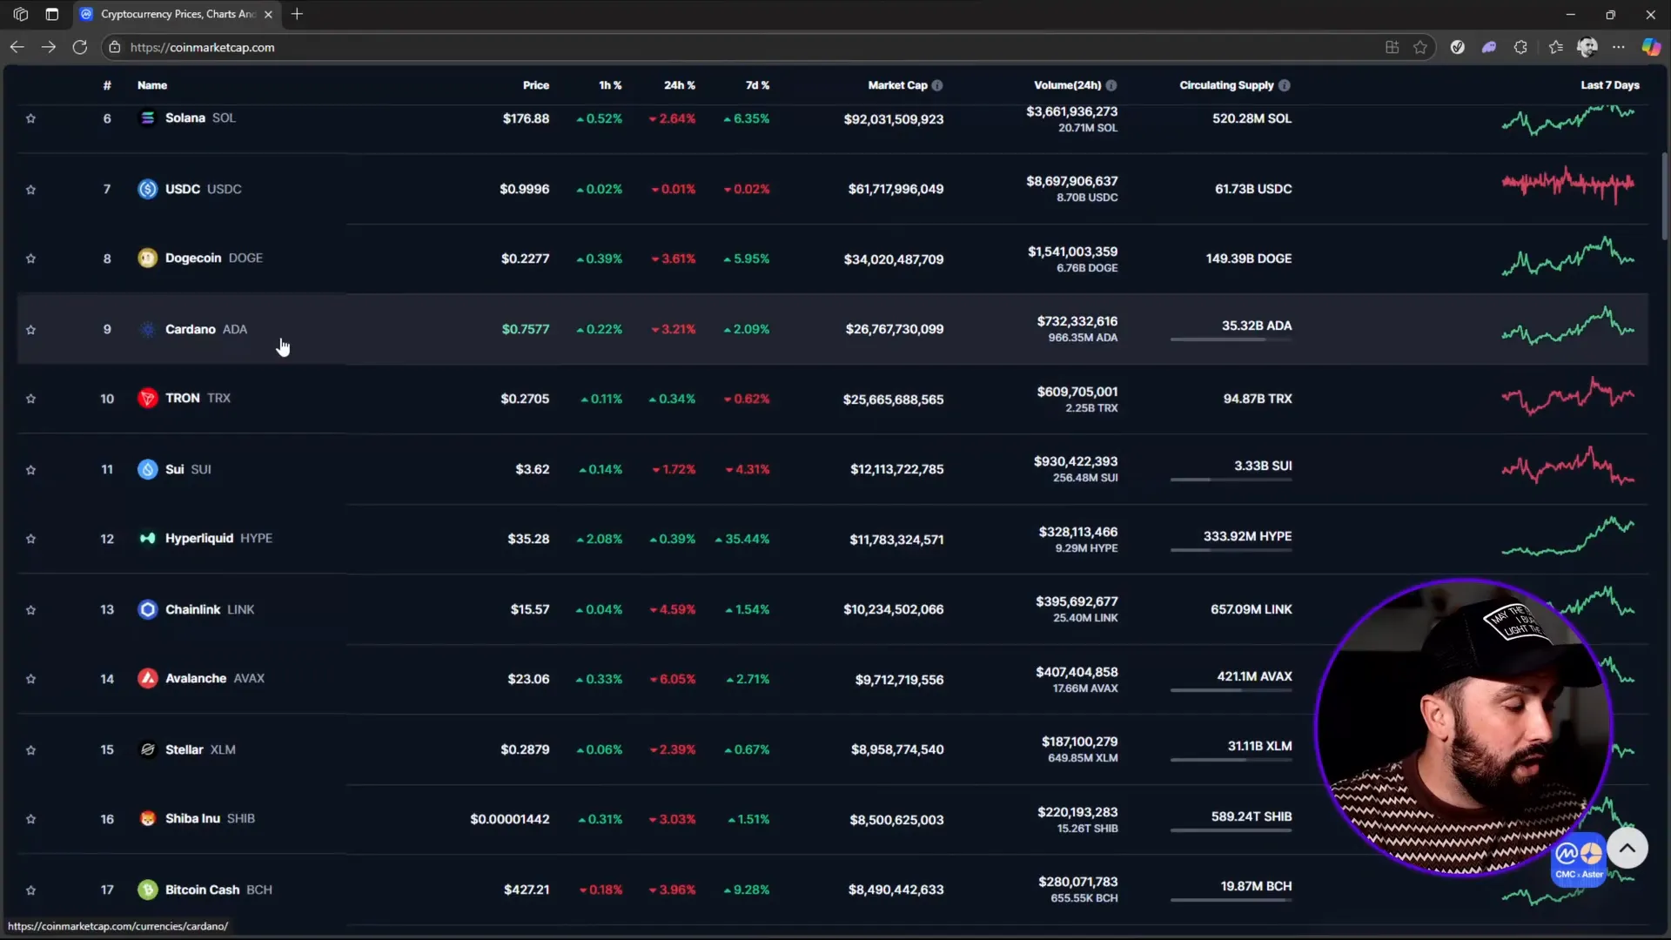Open a new browser tab

tap(297, 14)
